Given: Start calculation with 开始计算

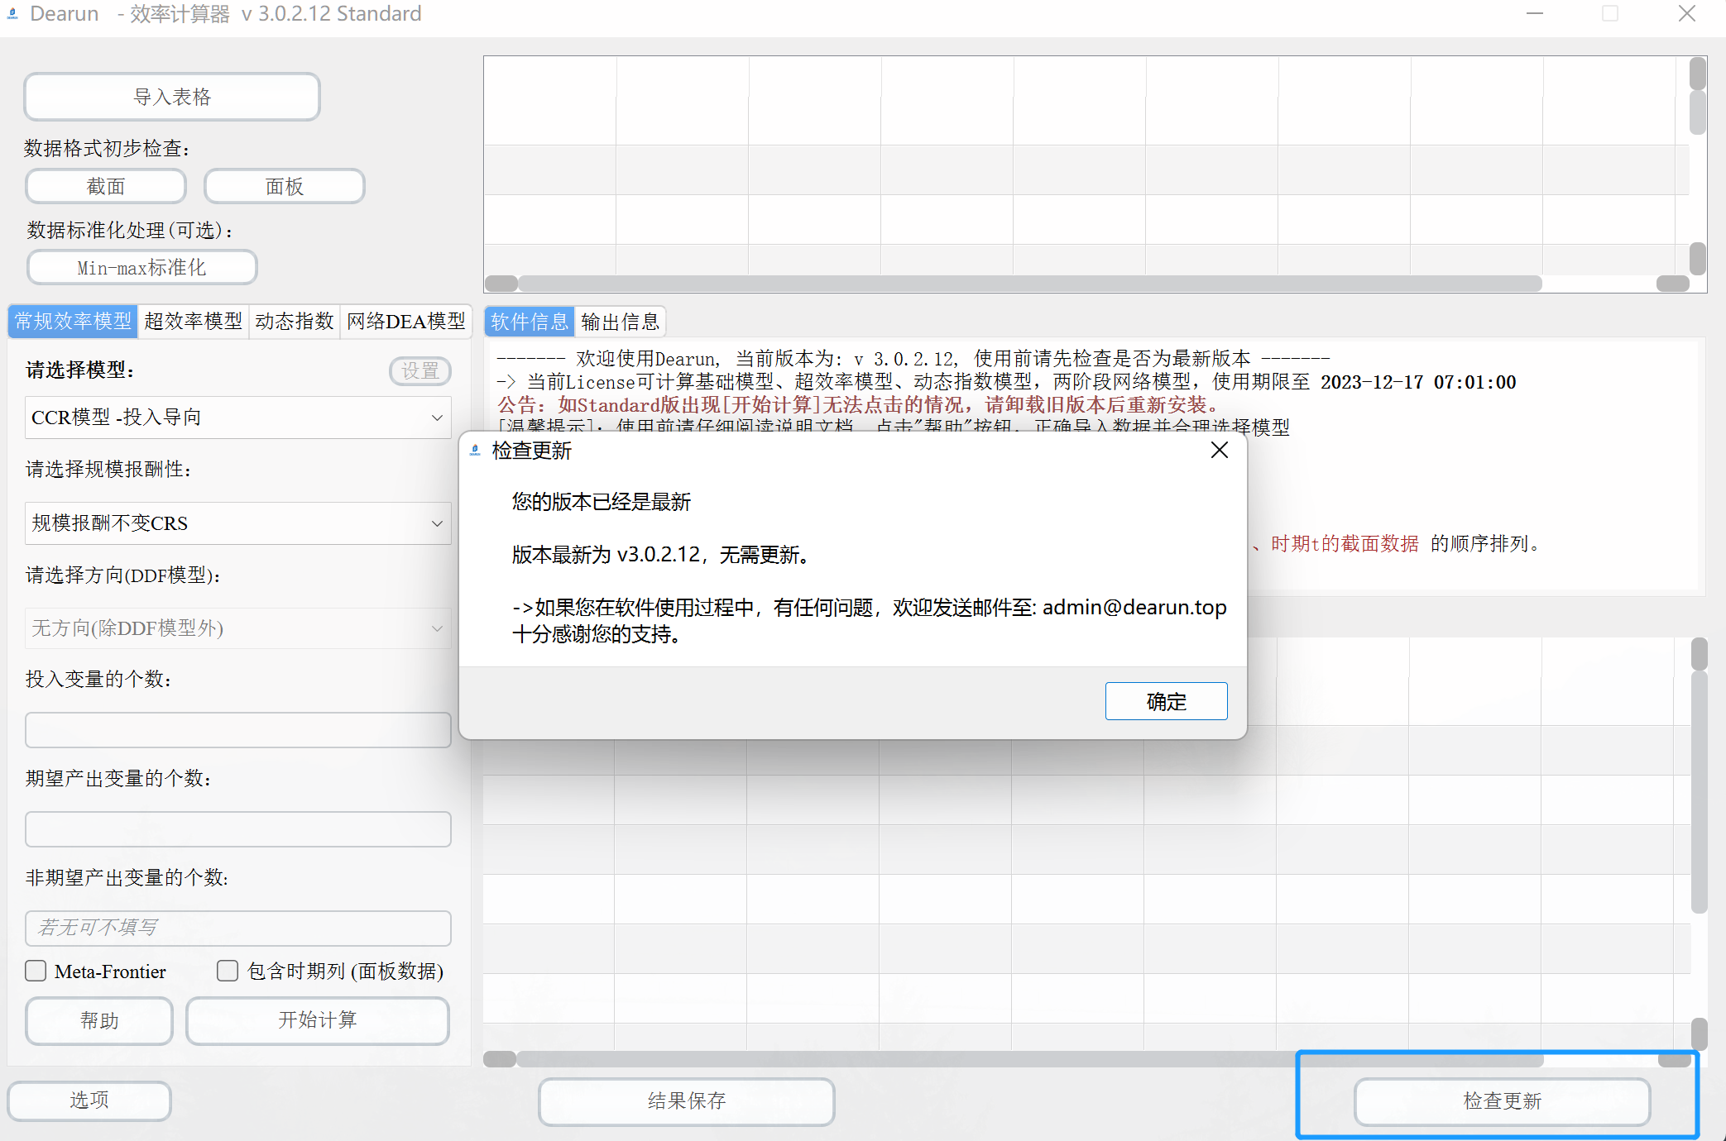Looking at the screenshot, I should (317, 1020).
